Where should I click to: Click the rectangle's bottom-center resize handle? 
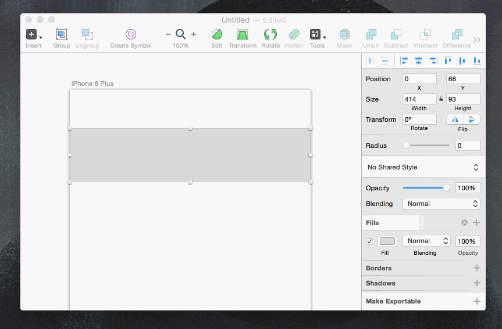coord(190,182)
